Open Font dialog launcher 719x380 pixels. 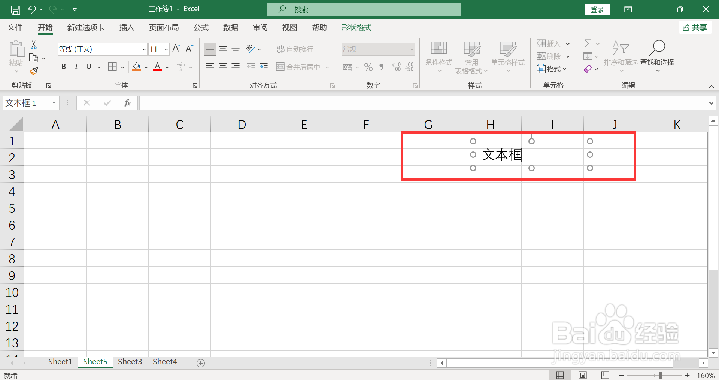click(x=195, y=86)
